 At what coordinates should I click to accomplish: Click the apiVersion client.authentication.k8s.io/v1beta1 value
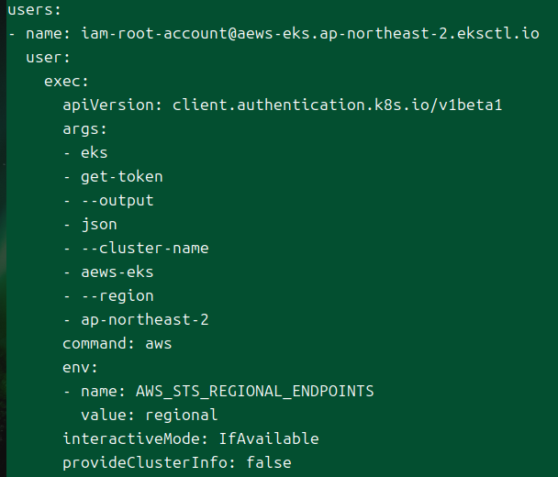click(337, 105)
